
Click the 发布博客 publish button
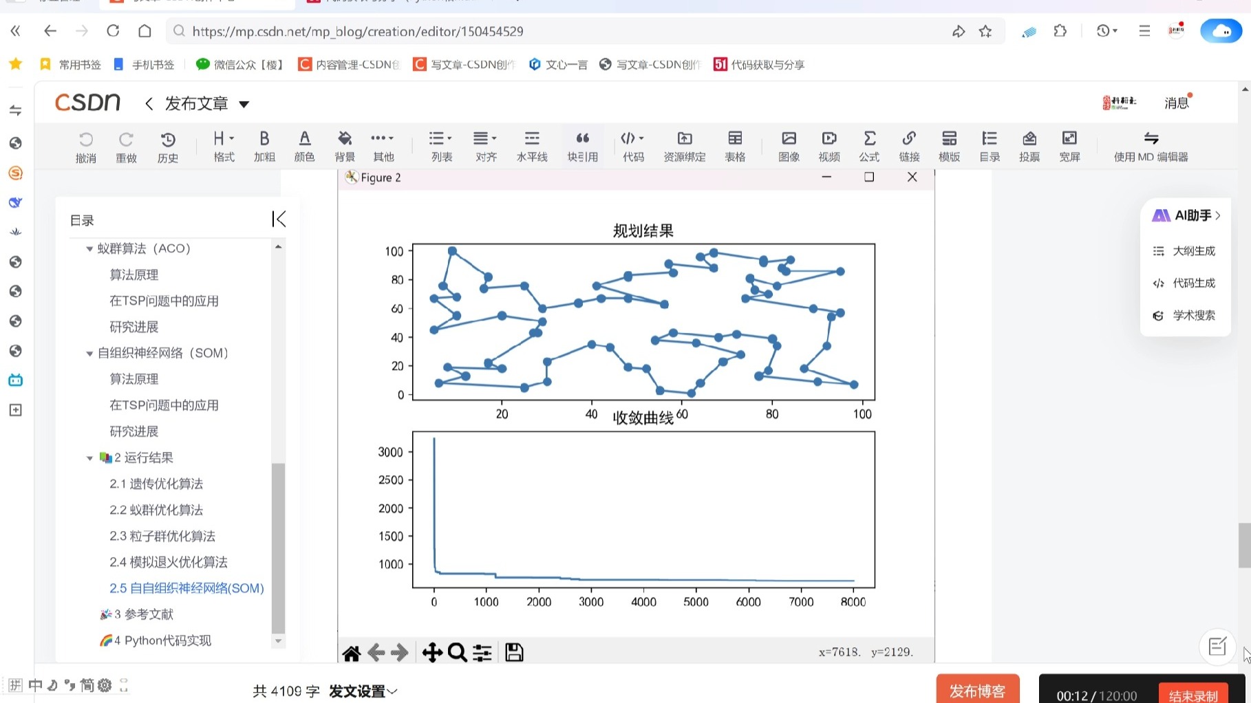pos(977,691)
